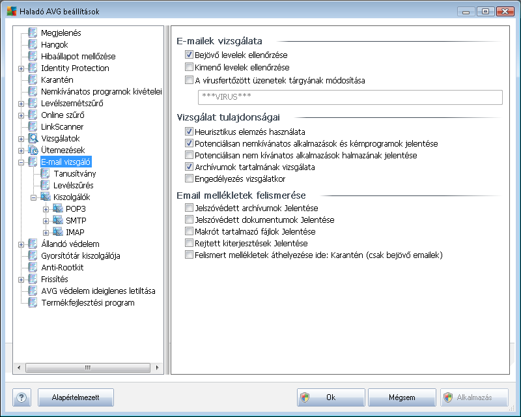Click the Termékfejlesztési program icon
This screenshot has height=417, width=521.
(33, 302)
